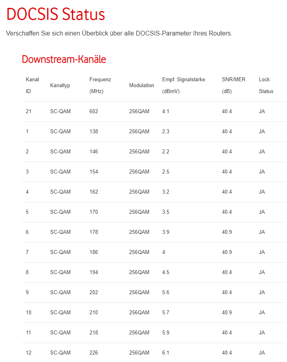287x362 pixels.
Task: Select signal strength value 3.2
Action: point(166,192)
